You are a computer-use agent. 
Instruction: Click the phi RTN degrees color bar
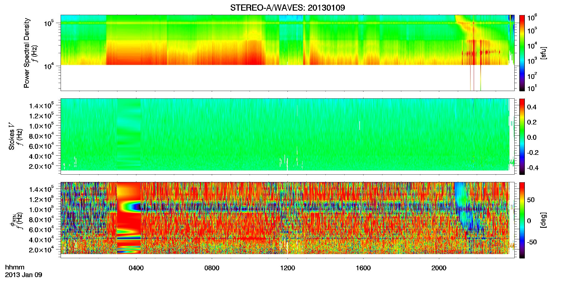tap(522, 220)
